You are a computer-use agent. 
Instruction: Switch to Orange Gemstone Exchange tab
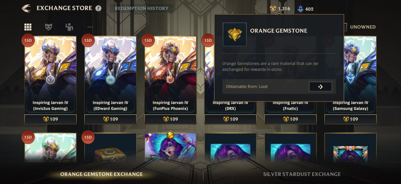point(101,174)
